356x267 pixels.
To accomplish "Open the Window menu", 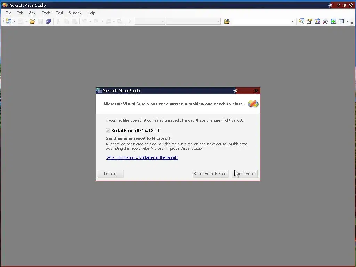I will [75, 13].
